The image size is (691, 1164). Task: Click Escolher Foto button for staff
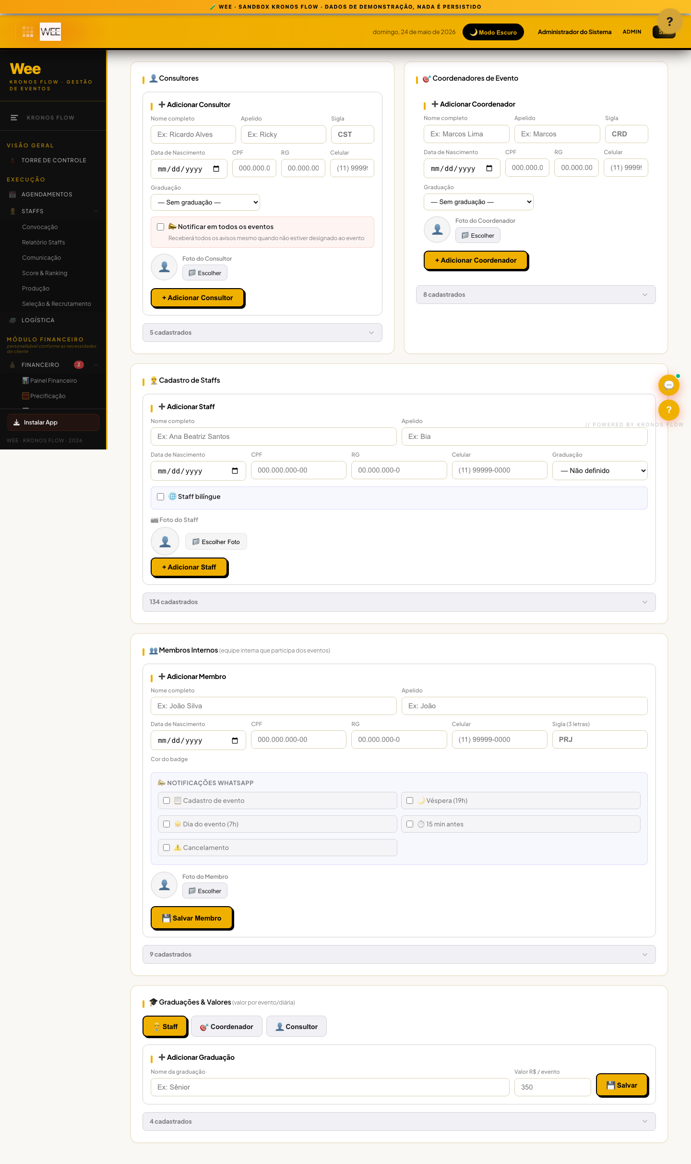(x=216, y=542)
